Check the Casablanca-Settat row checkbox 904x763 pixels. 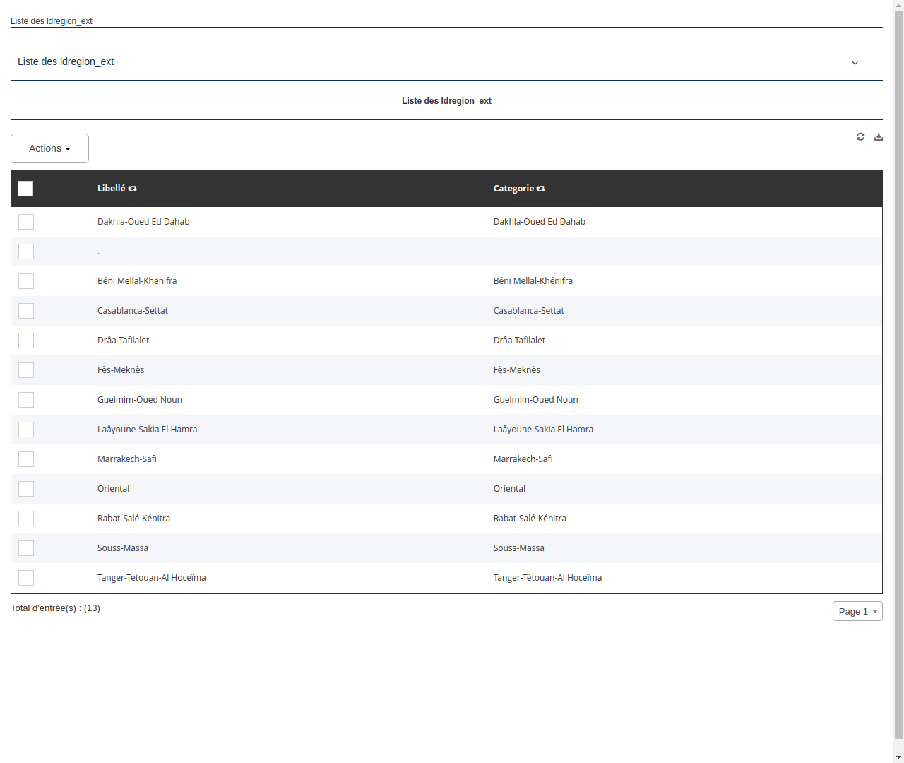(x=26, y=310)
